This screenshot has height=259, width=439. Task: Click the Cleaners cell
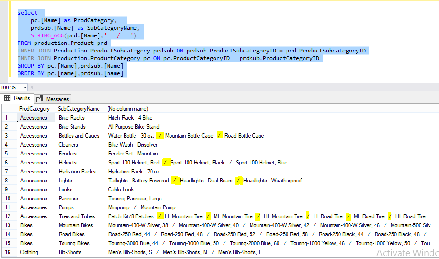tap(80, 145)
